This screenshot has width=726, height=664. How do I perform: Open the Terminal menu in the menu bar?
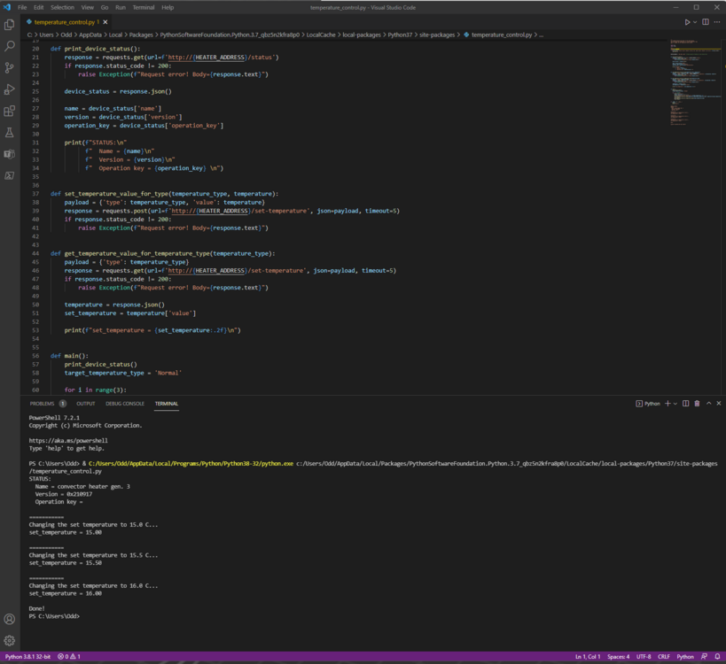(x=143, y=7)
